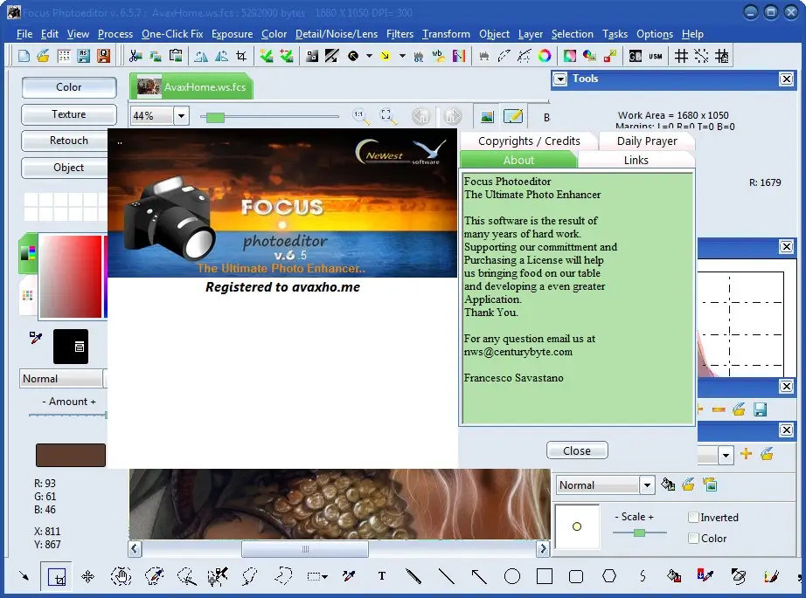Click the black brush preview box
Viewport: 806px width, 598px height.
[71, 347]
